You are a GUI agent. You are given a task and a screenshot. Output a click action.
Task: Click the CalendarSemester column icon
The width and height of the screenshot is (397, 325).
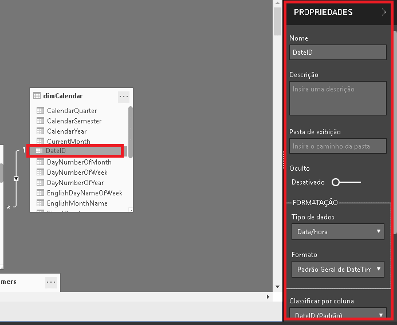40,121
